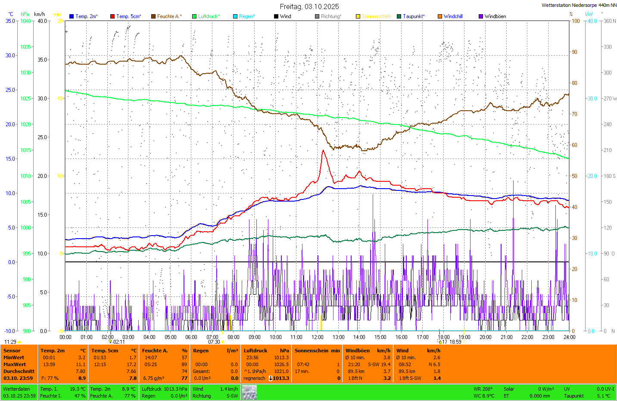The image size is (617, 401).
Task: Select the Sensor column header in table
Action: 12,351
